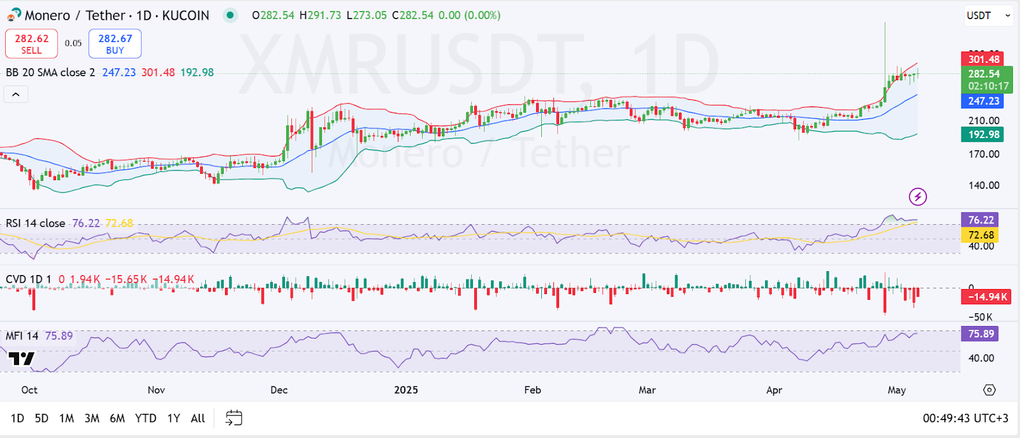Click the 170.00 price axis label
The width and height of the screenshot is (1020, 438).
click(x=984, y=154)
